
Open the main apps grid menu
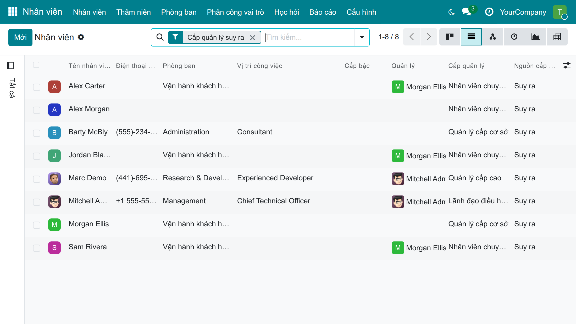(13, 12)
